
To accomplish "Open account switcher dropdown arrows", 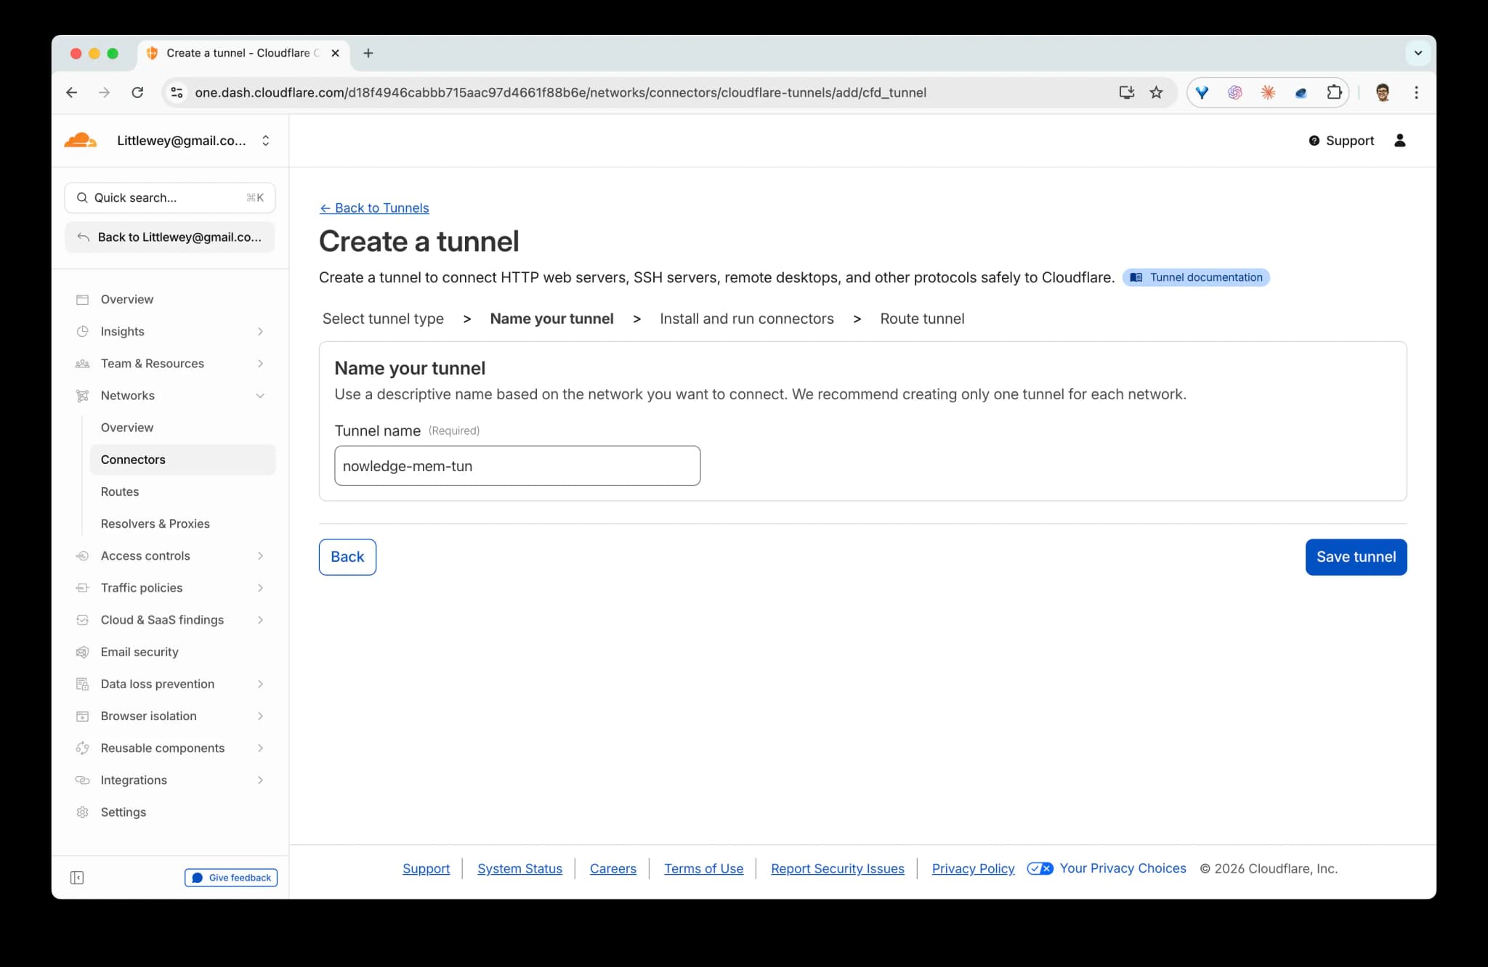I will click(266, 140).
